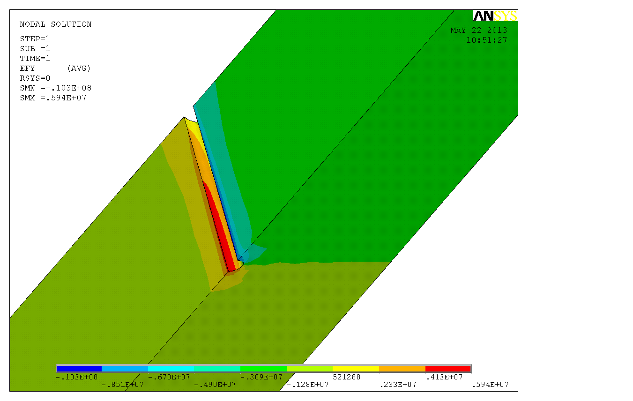Click the MAY 22 2013 date stamp

click(x=479, y=30)
